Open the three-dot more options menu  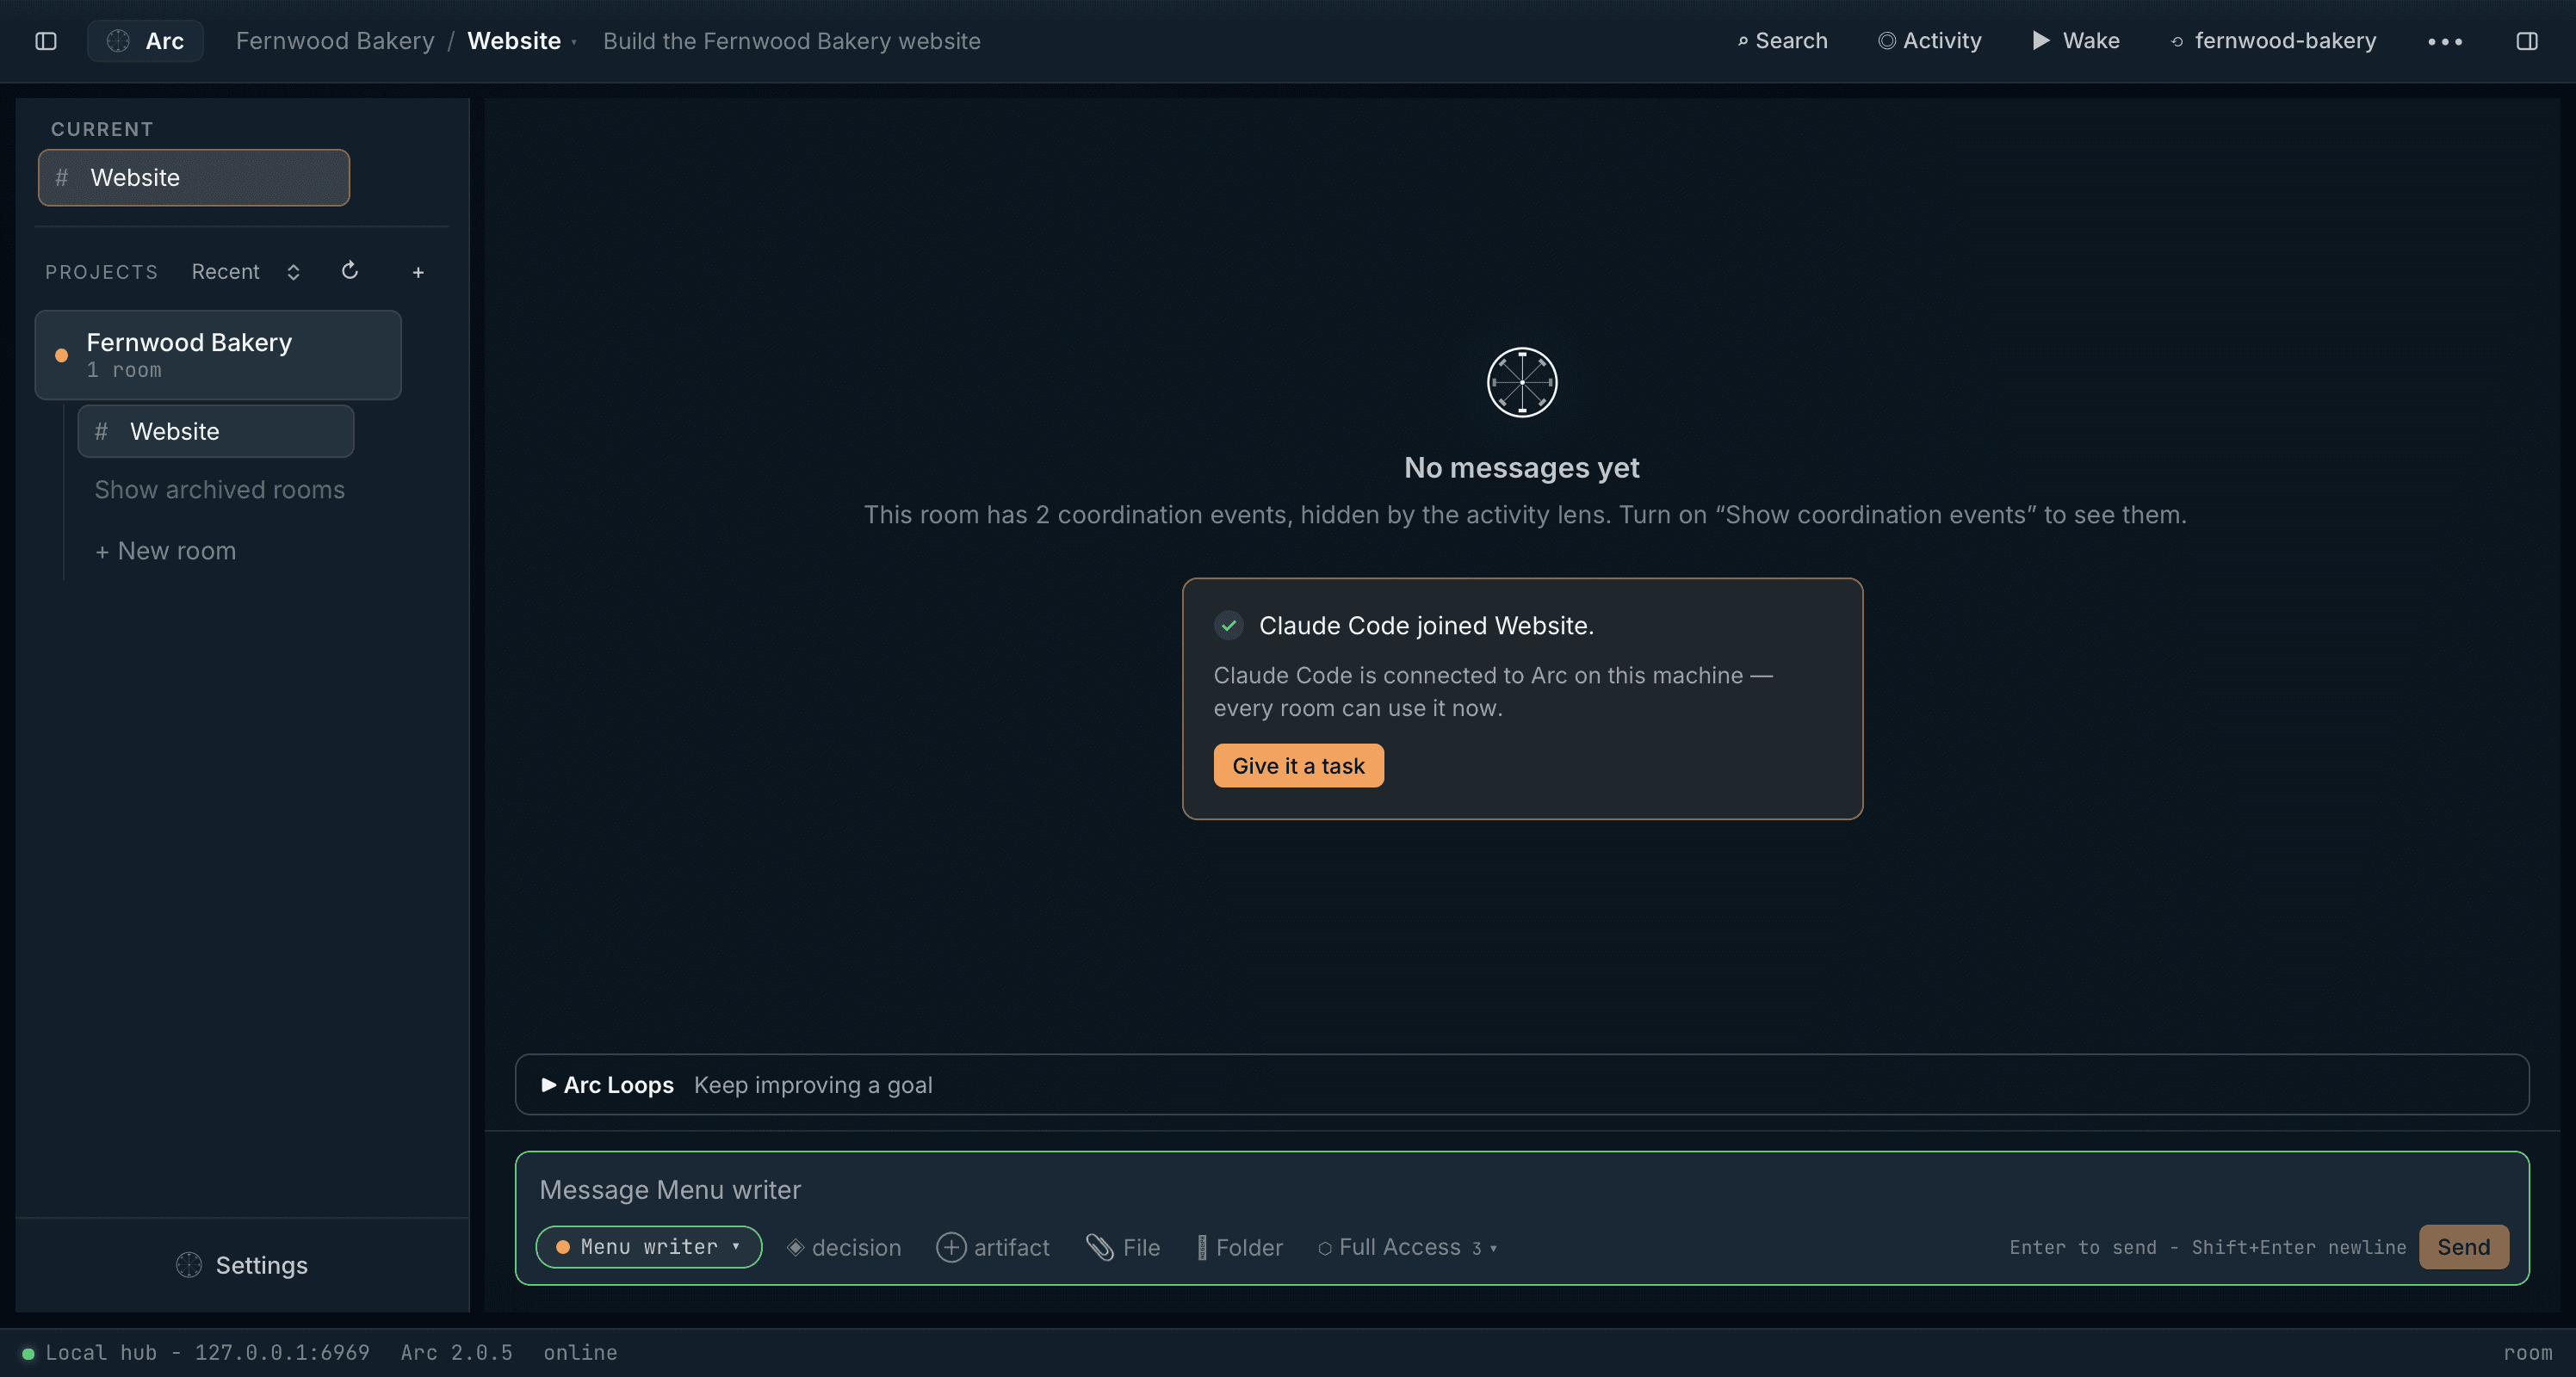pyautogui.click(x=2445, y=41)
